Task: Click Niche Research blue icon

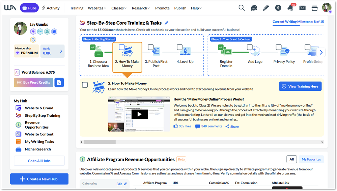Action: pyautogui.click(x=19, y=149)
